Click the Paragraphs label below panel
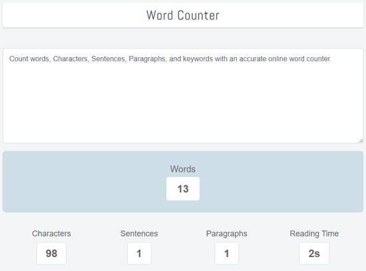Screen dimensions: 366x271 (226, 234)
